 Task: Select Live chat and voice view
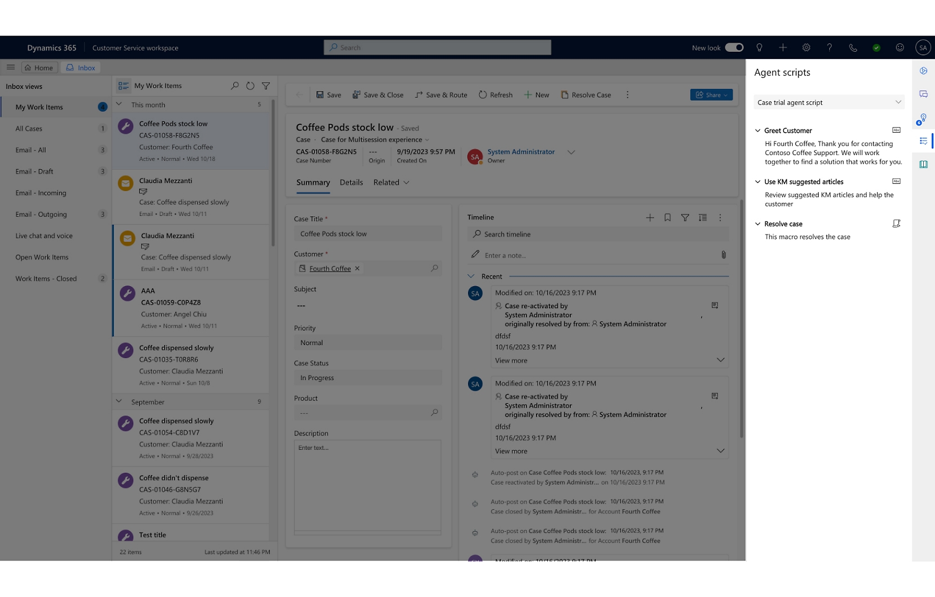[x=55, y=236]
